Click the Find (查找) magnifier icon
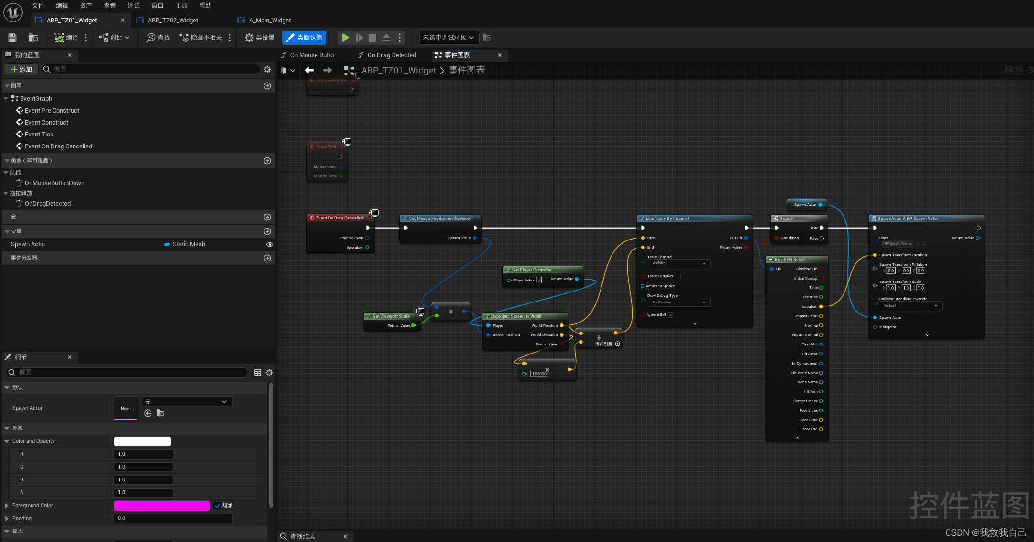1034x542 pixels. pos(151,37)
